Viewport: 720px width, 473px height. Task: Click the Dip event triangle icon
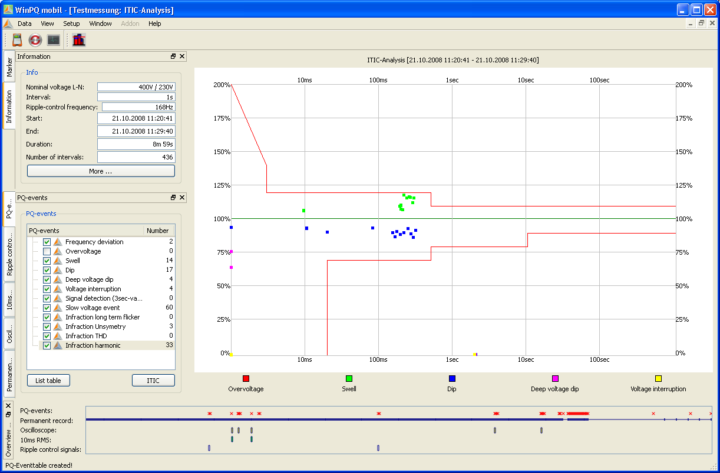[58, 270]
